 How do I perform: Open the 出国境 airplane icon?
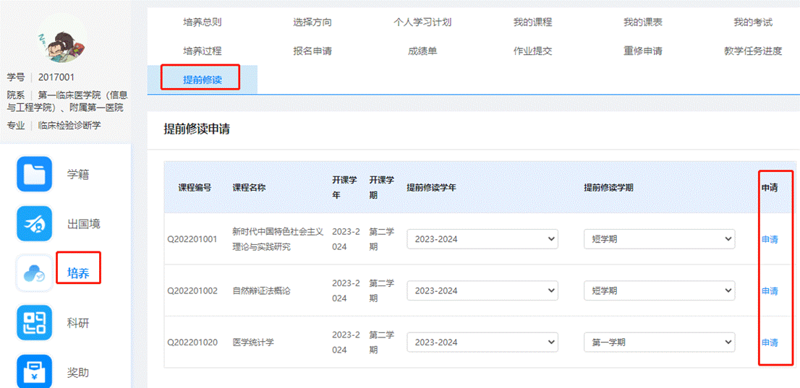tap(34, 223)
